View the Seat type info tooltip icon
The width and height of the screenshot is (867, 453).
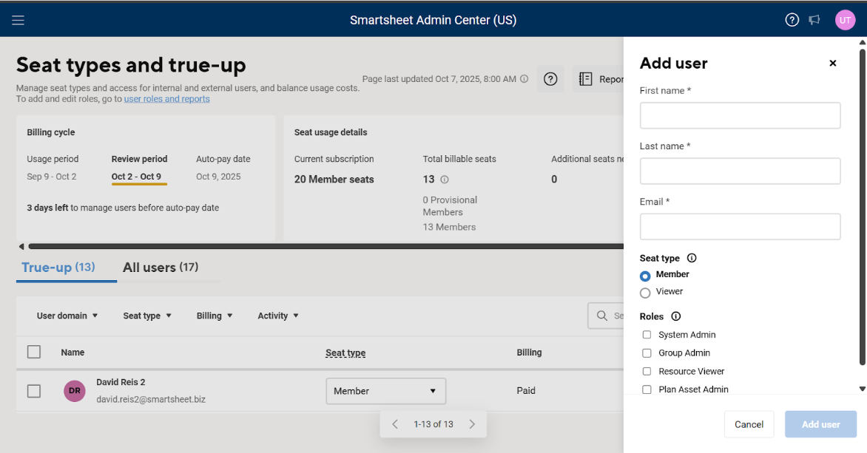(691, 257)
